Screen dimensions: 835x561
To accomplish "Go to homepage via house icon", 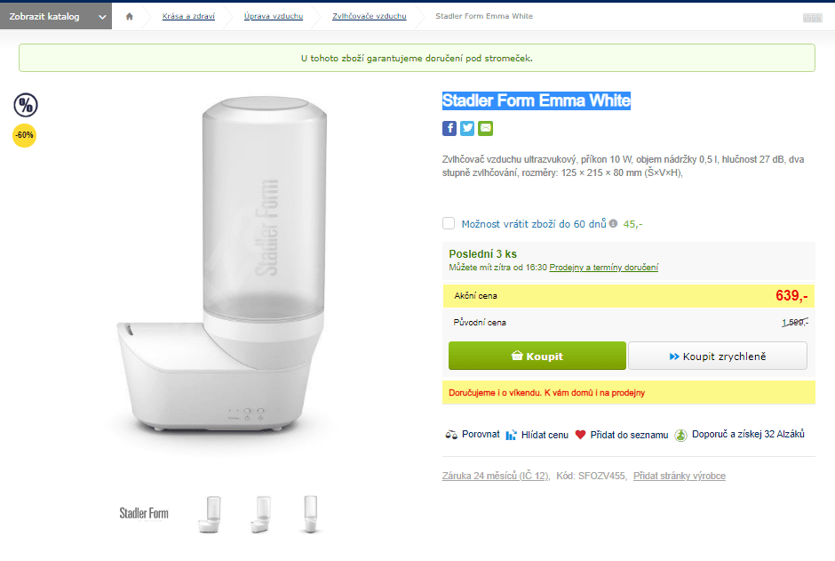I will coord(130,16).
